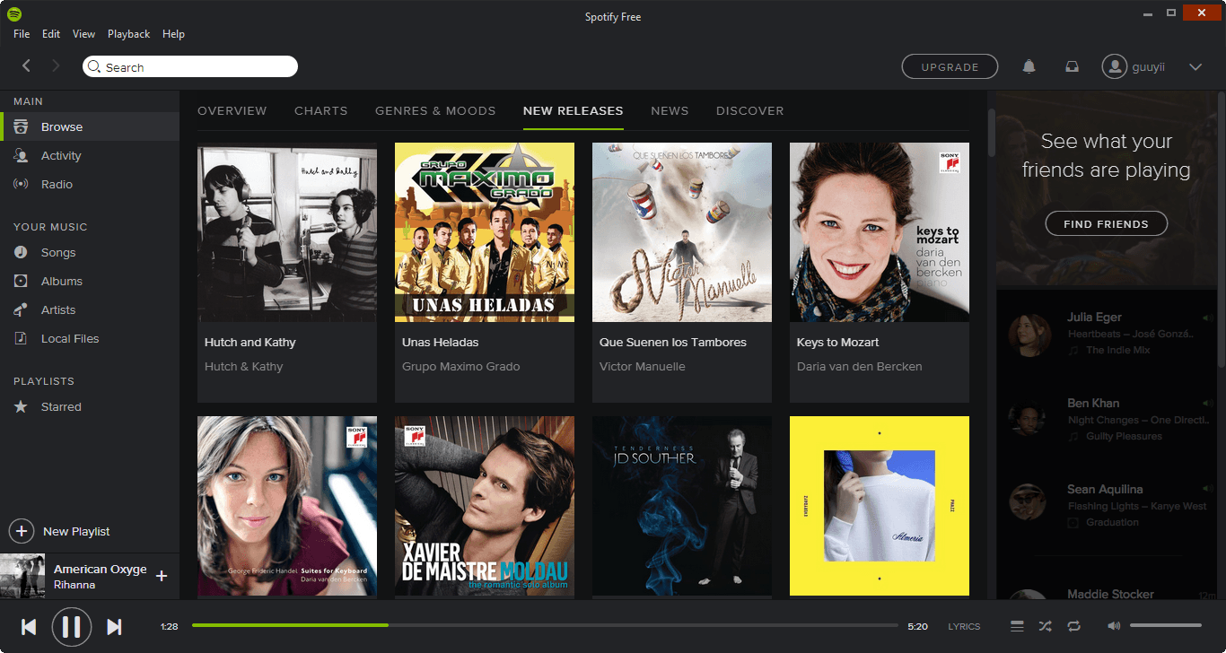The width and height of the screenshot is (1226, 653).
Task: Select the New Releases tab
Action: point(573,111)
